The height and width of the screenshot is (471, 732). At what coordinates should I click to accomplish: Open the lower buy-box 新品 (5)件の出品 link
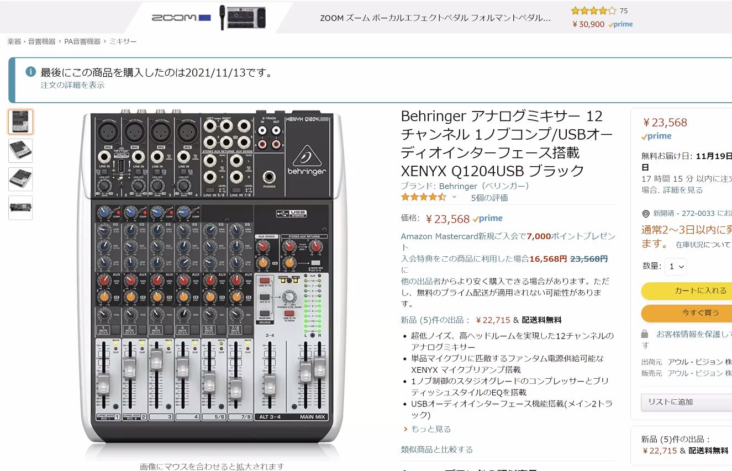(x=685, y=445)
